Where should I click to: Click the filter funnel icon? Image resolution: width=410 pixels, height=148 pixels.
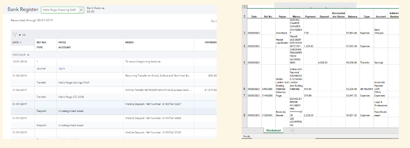(15, 35)
